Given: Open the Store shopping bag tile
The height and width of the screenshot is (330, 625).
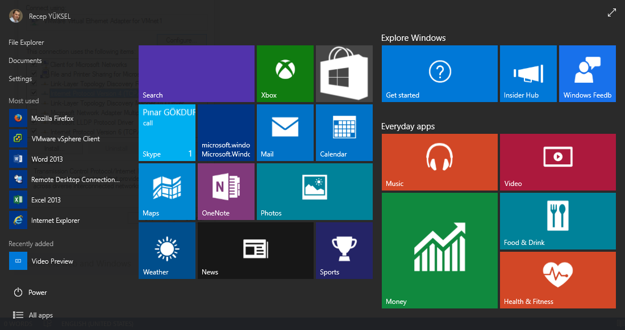Looking at the screenshot, I should (x=344, y=74).
